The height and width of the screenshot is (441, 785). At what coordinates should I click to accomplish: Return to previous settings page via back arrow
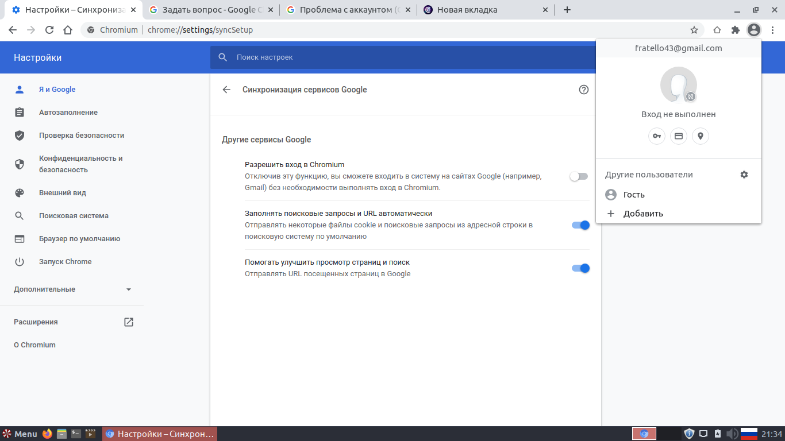click(x=226, y=90)
